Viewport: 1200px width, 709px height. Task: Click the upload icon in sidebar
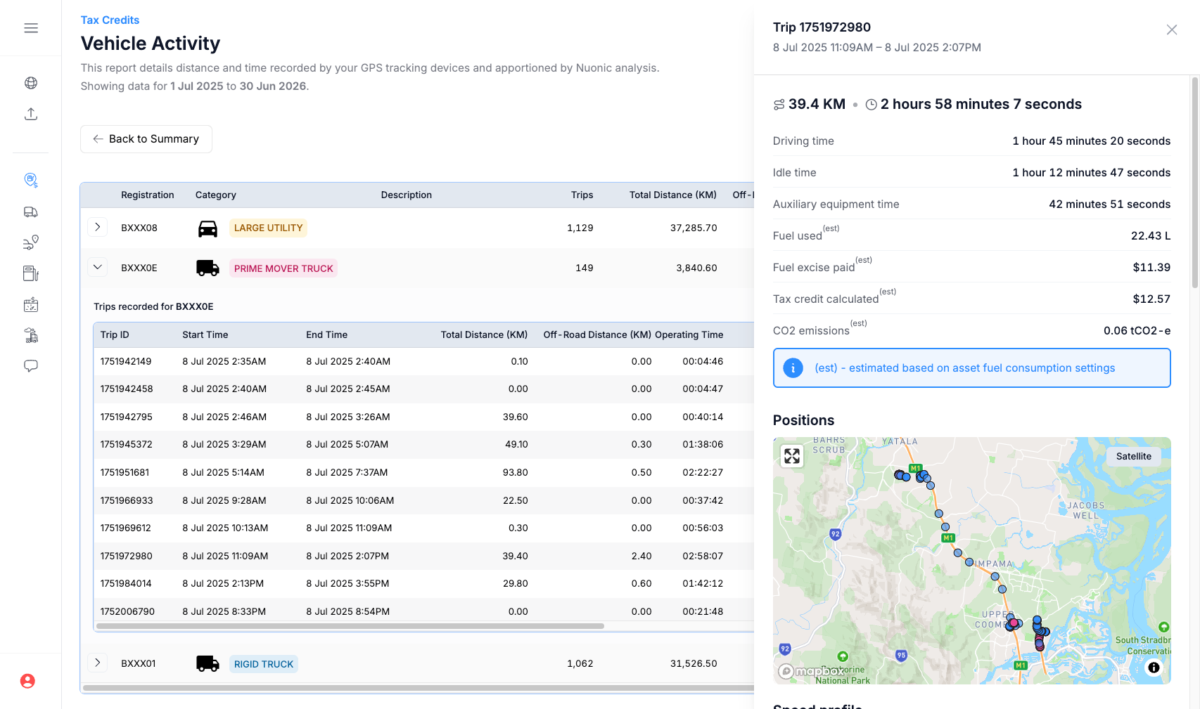(x=31, y=114)
